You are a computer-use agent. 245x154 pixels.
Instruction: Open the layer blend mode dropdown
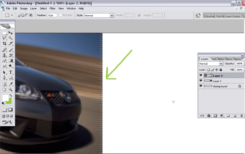click(x=211, y=64)
